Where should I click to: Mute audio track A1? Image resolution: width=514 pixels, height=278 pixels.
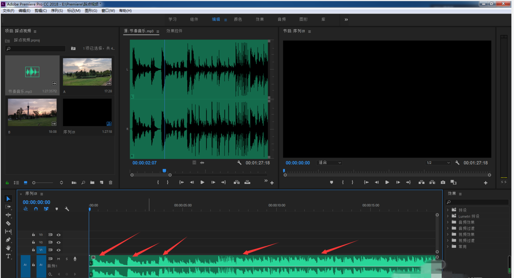58,259
